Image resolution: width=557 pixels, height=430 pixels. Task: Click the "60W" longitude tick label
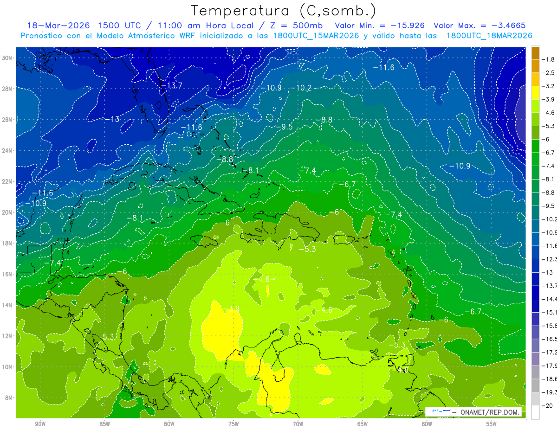point(427,424)
